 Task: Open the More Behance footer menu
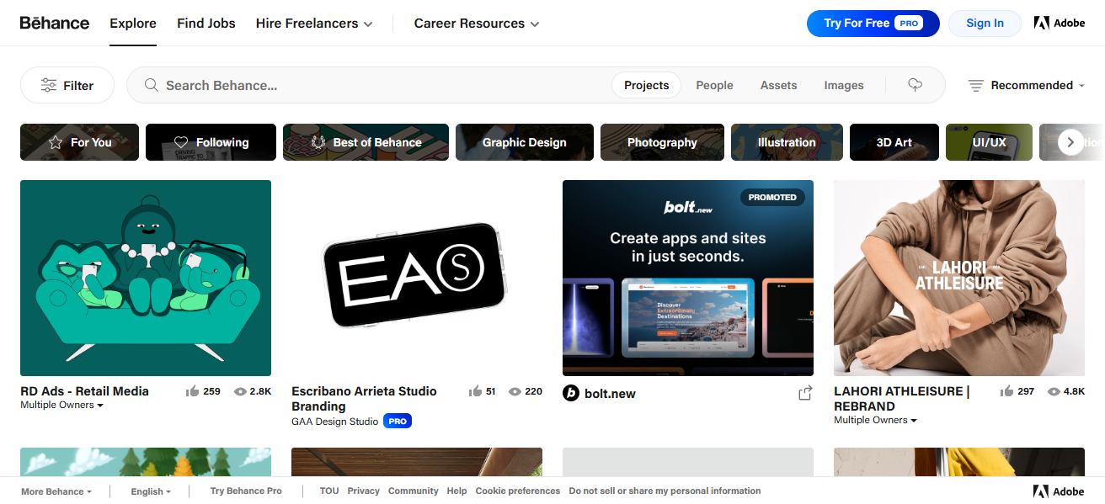pos(56,491)
